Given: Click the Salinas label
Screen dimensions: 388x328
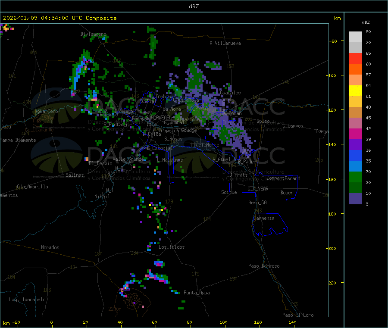Looking at the screenshot, I should 75,175.
